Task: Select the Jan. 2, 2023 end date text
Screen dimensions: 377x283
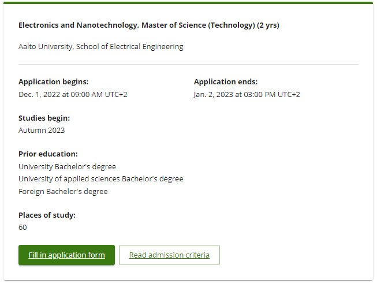Action: pos(247,95)
